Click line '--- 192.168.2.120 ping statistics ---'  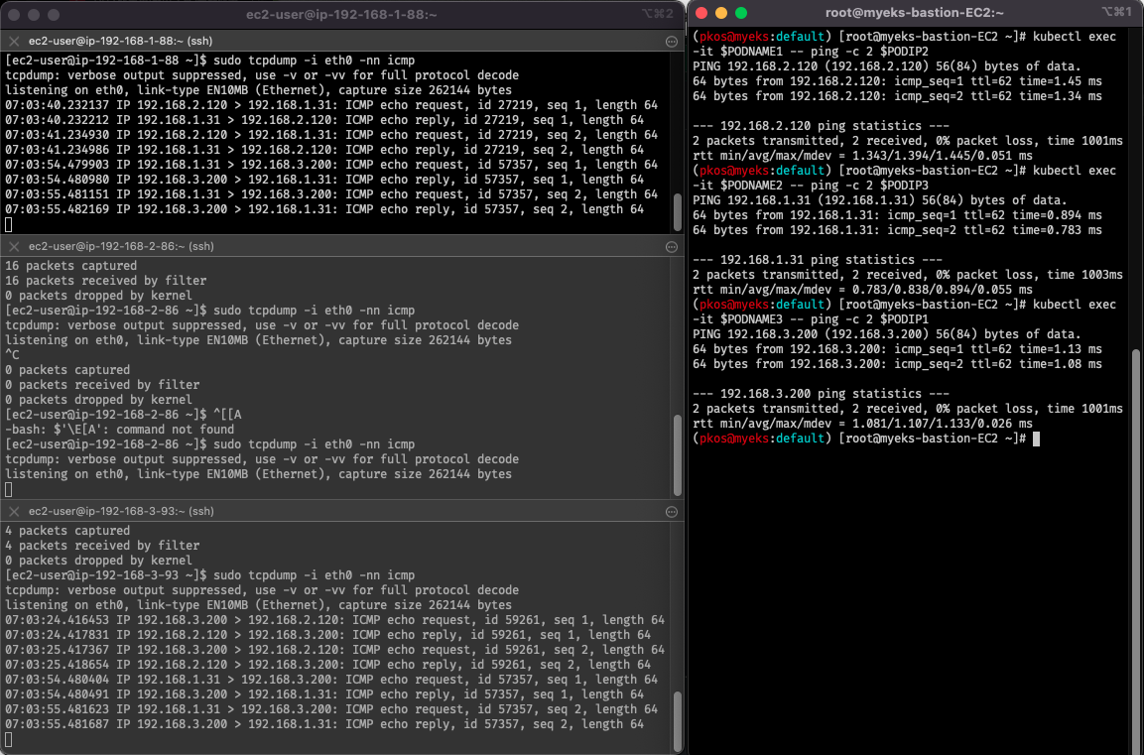point(821,125)
